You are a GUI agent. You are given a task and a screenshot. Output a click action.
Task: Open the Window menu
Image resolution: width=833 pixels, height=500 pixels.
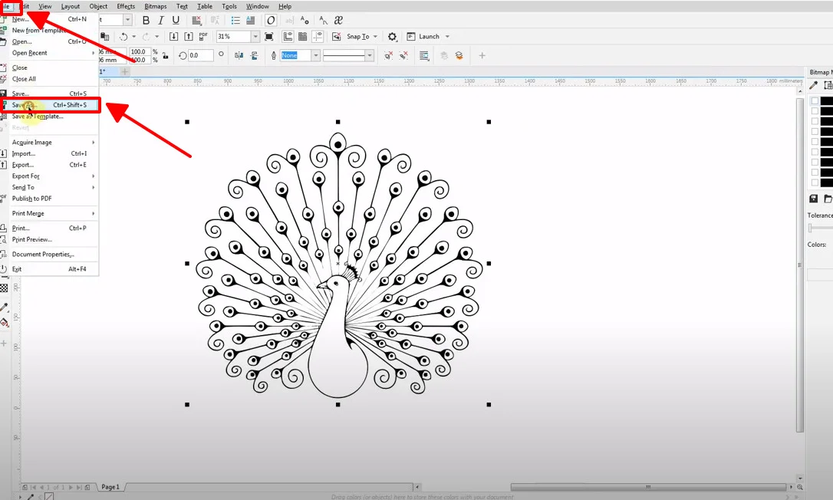pos(257,6)
